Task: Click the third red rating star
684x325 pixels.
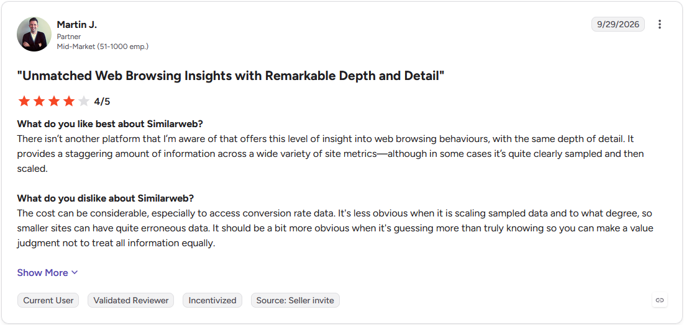Action: click(53, 102)
